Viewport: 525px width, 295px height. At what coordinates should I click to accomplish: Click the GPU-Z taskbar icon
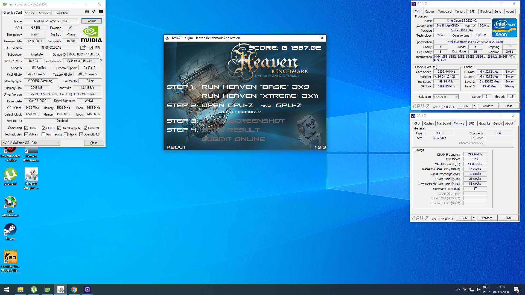pyautogui.click(x=47, y=290)
